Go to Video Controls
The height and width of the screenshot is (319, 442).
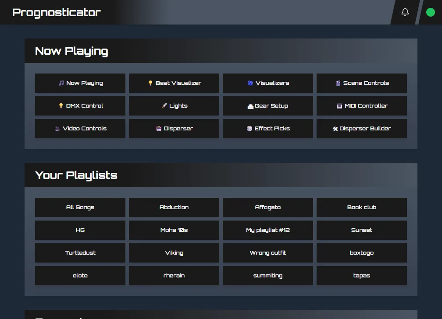[80, 129]
